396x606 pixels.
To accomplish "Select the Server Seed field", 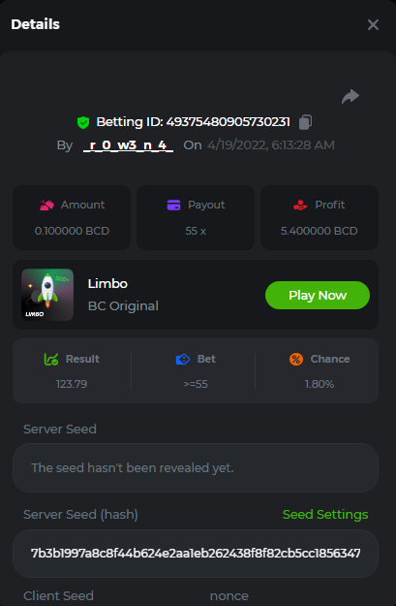I will [196, 467].
